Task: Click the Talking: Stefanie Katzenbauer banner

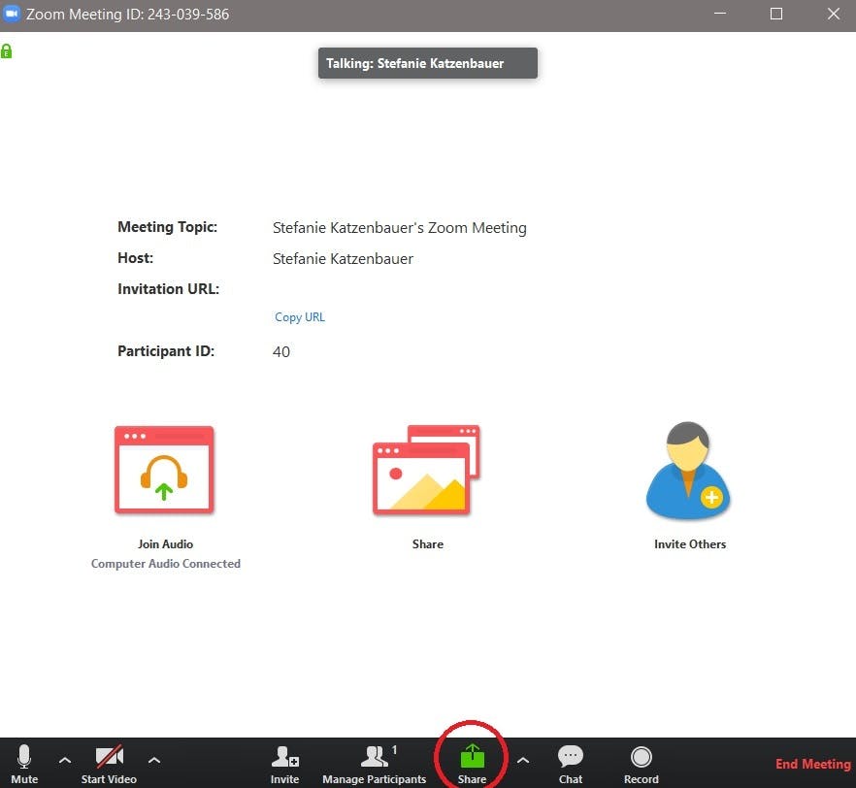Action: coord(427,63)
